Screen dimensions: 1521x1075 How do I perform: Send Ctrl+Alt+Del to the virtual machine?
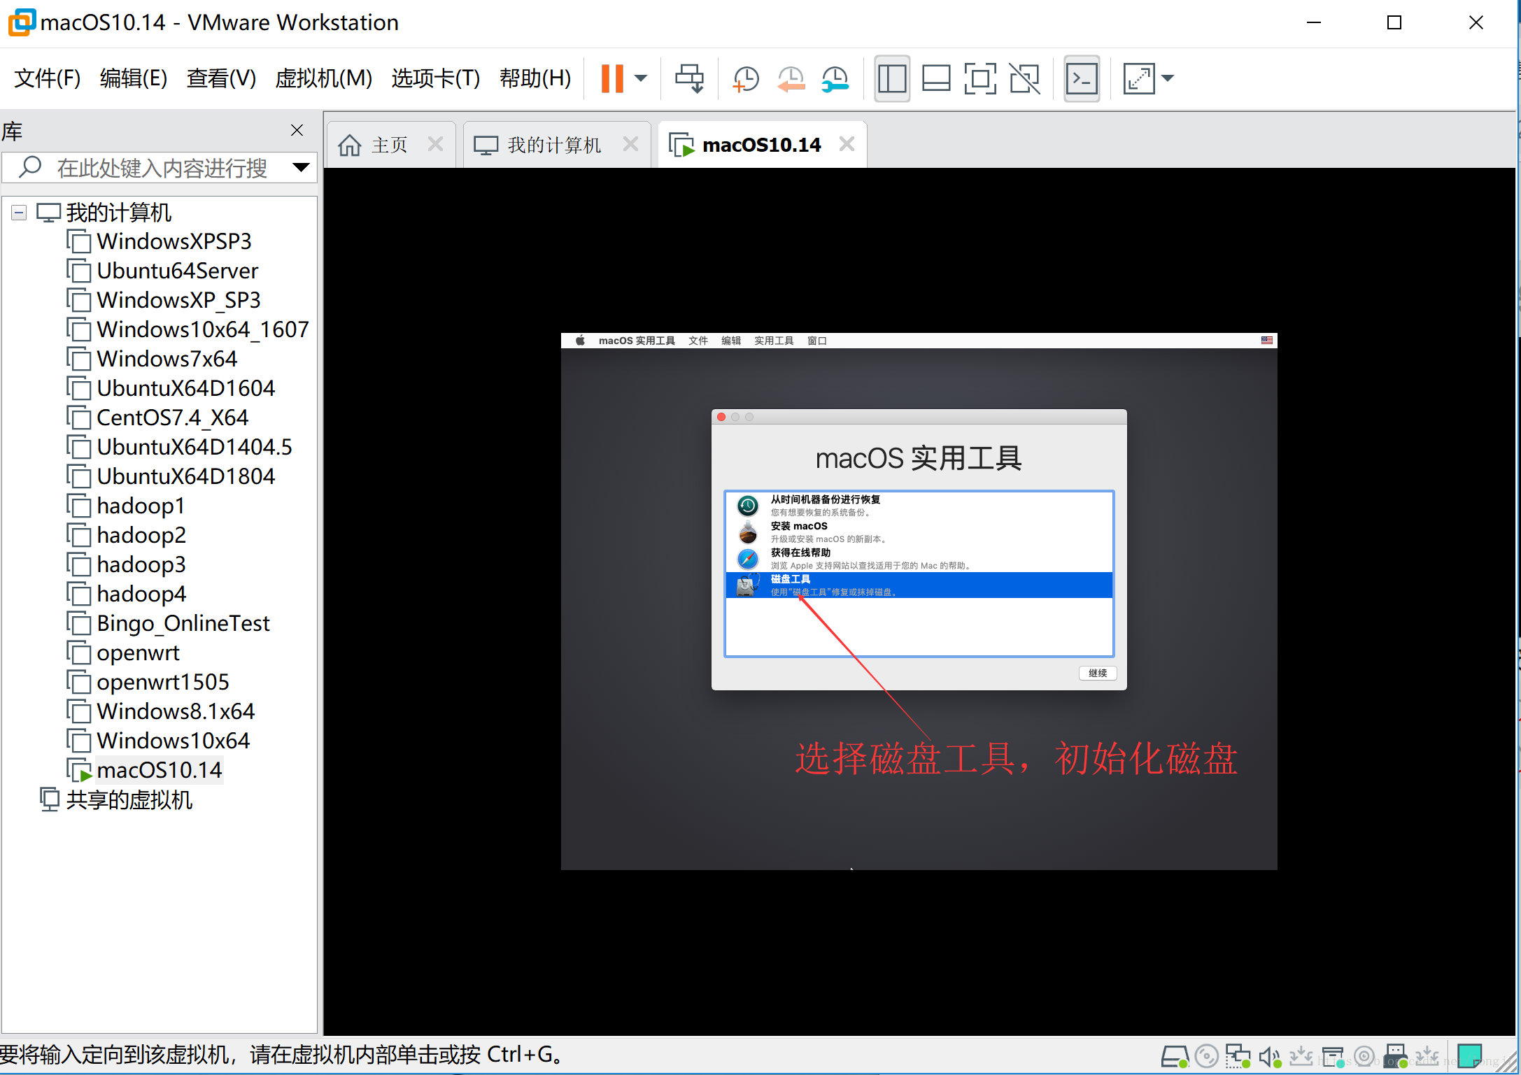point(689,78)
